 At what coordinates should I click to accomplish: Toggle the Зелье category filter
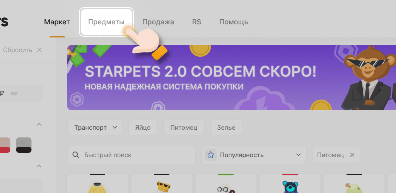[x=225, y=128]
